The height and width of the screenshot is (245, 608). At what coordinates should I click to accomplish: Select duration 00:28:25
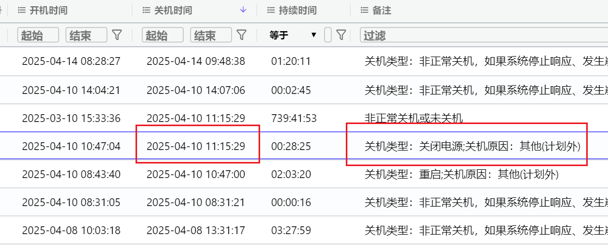(291, 146)
